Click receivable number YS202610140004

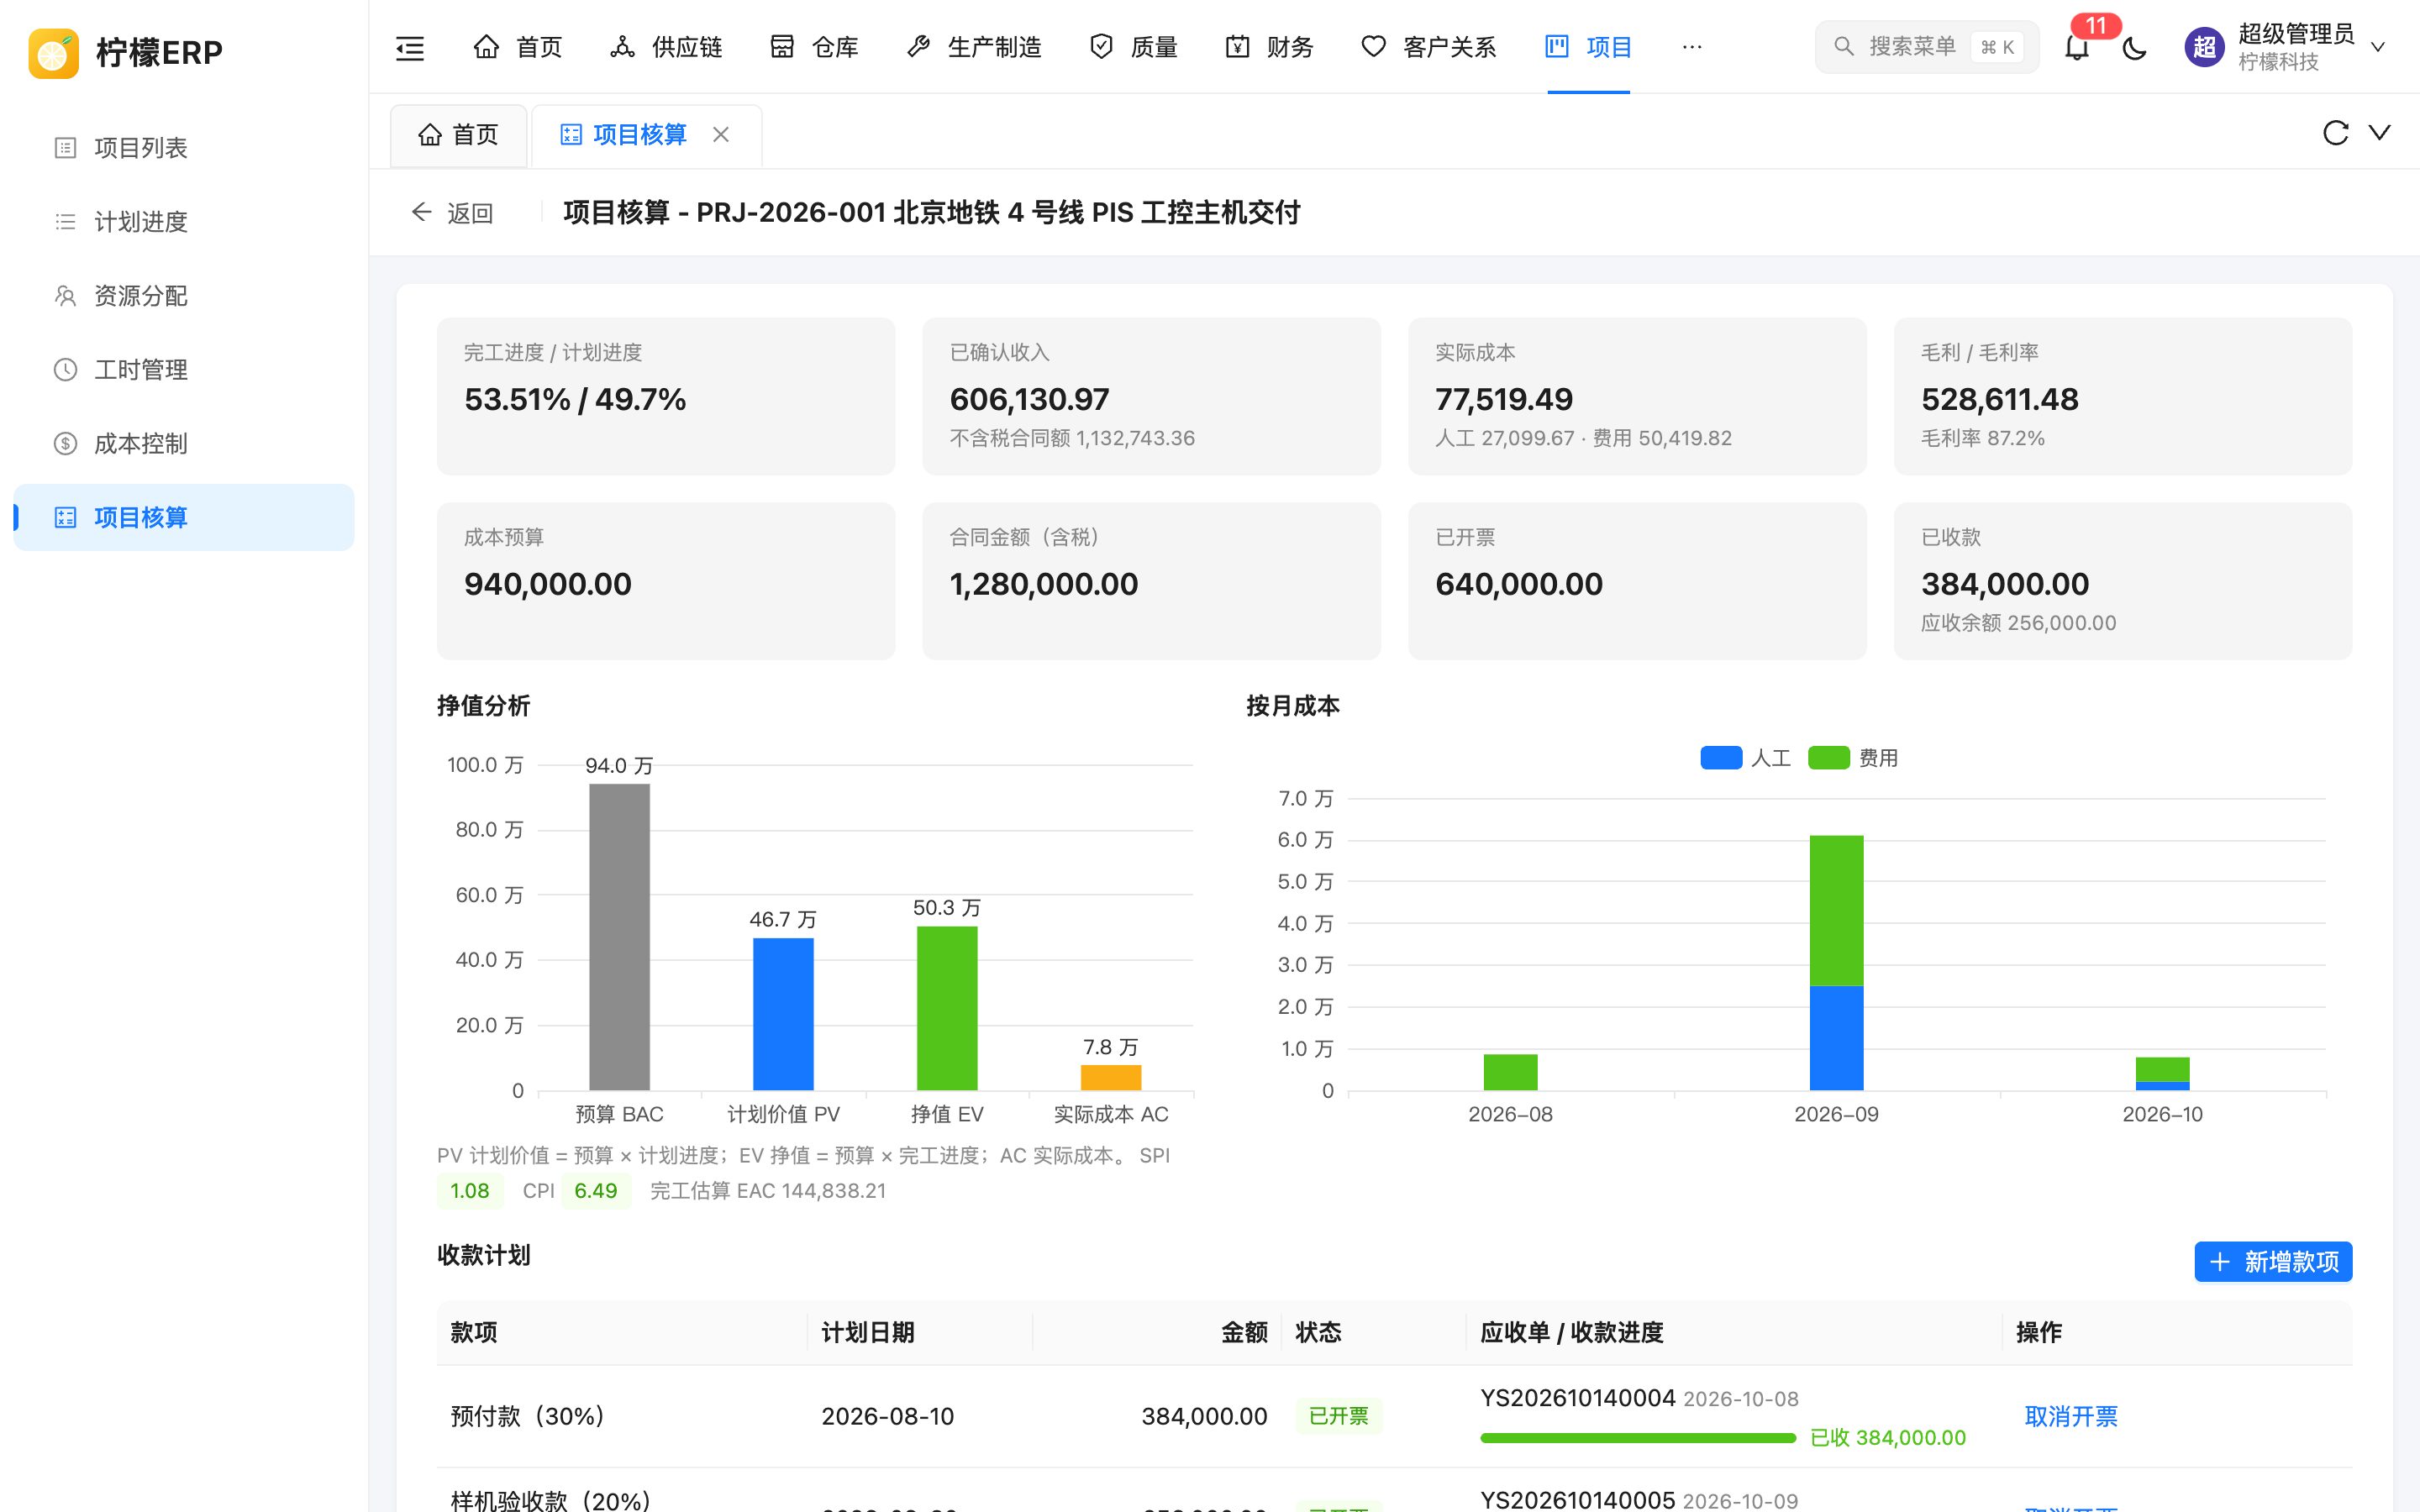click(x=1577, y=1398)
